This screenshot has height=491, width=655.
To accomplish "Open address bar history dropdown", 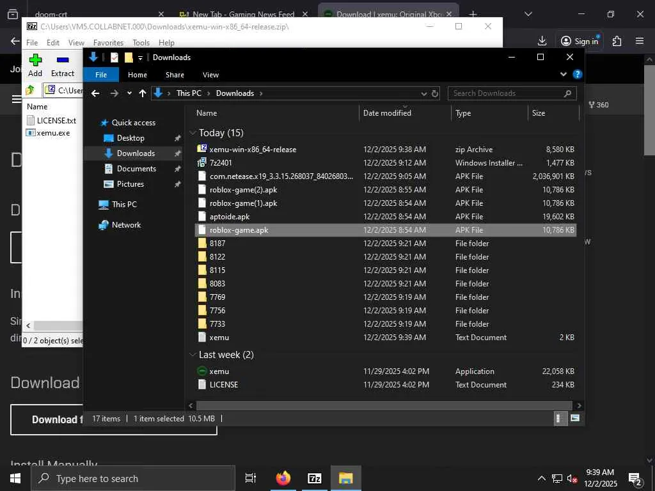I will (x=424, y=93).
